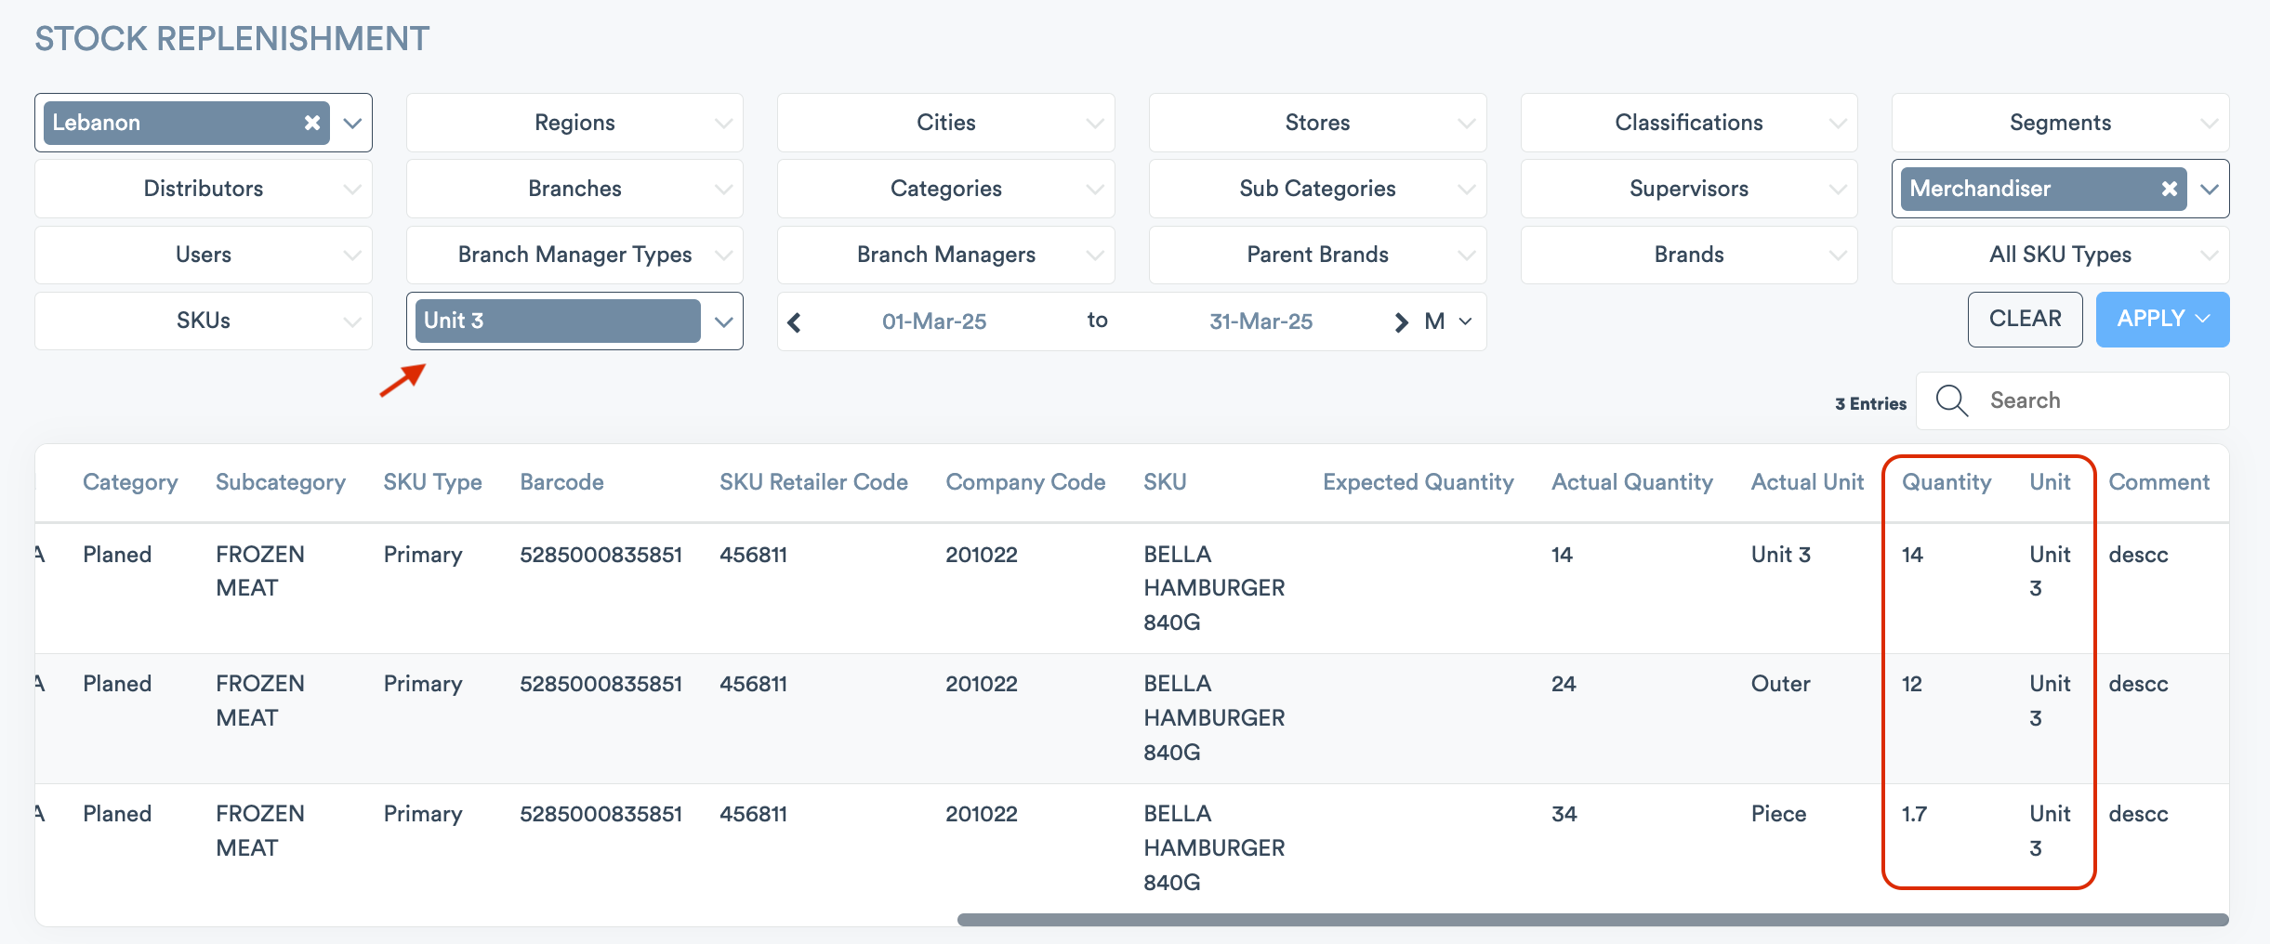Expand the Classifications list
The height and width of the screenshot is (944, 2270).
1837,122
